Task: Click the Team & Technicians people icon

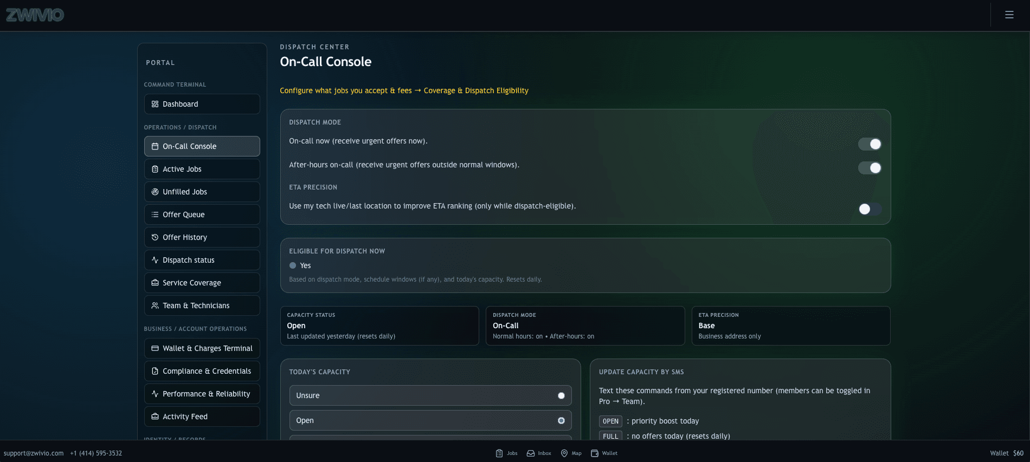Action: point(155,305)
